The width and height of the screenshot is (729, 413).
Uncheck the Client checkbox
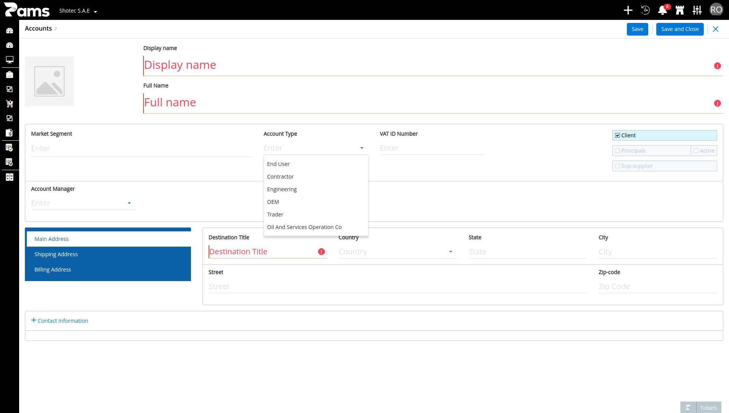(617, 135)
